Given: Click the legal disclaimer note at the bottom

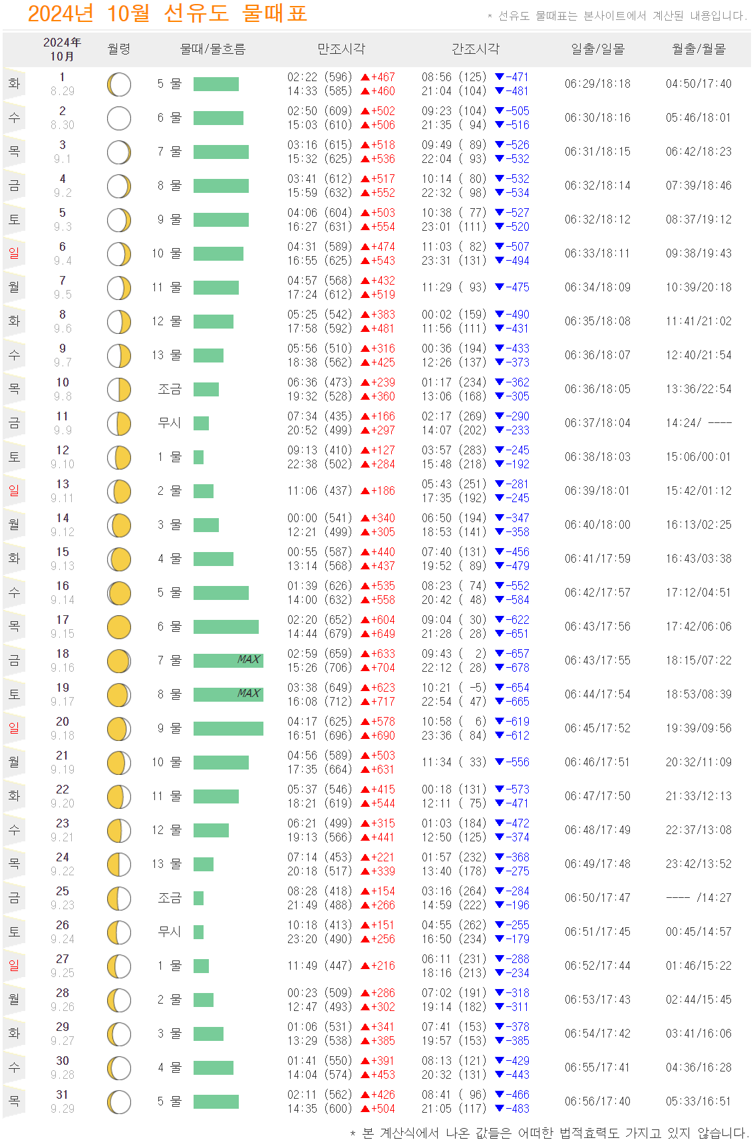Looking at the screenshot, I should [x=549, y=1133].
